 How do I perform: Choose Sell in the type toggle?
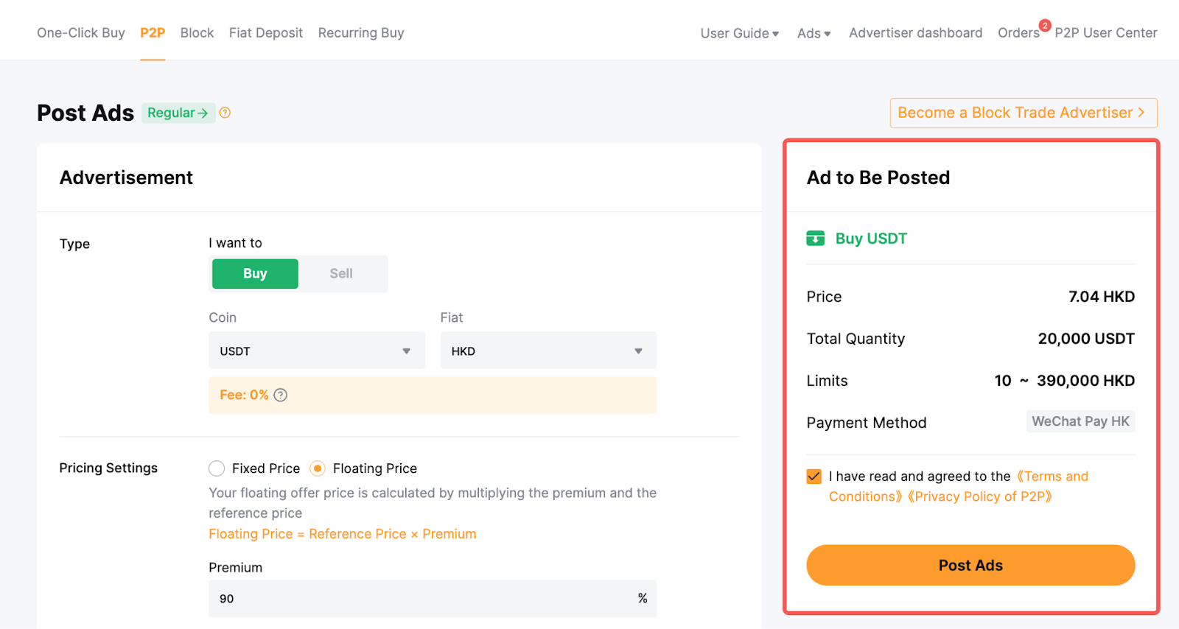pos(341,274)
